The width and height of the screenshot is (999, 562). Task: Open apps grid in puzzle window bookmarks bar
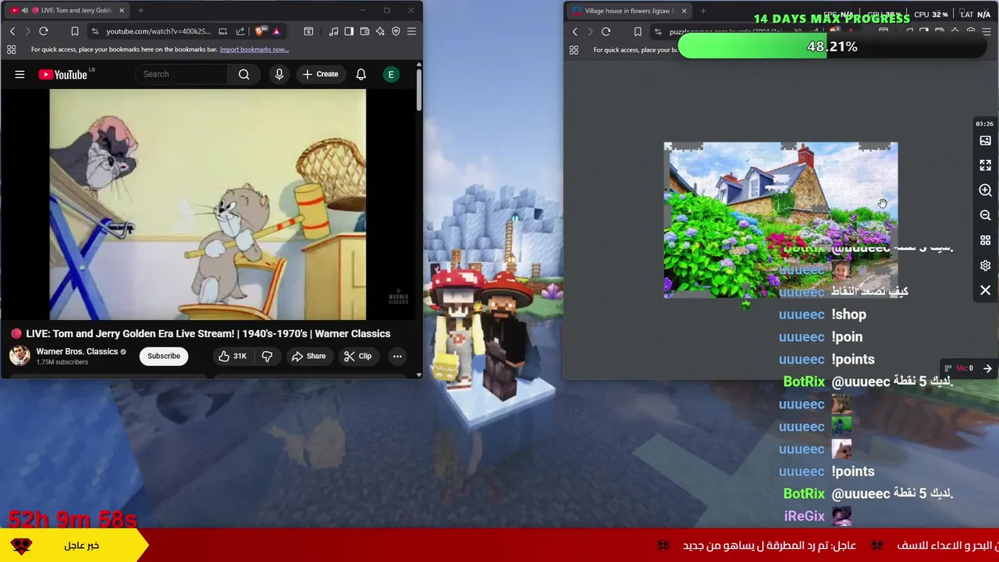coord(574,50)
